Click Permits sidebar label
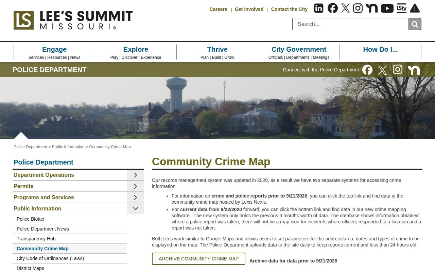This screenshot has width=435, height=272. 23,186
